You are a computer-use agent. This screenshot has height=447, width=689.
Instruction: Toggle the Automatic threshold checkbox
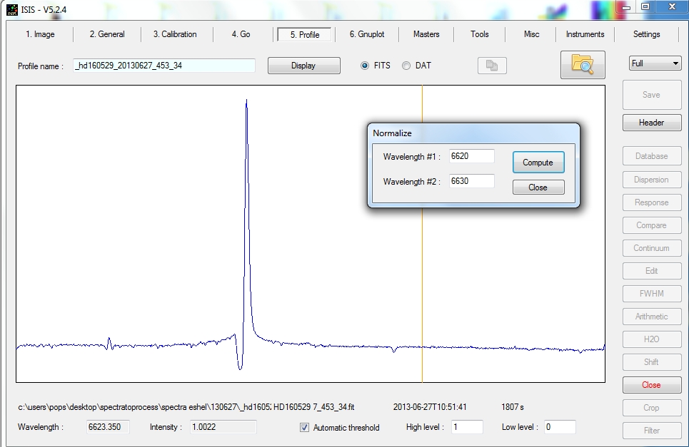pos(305,428)
